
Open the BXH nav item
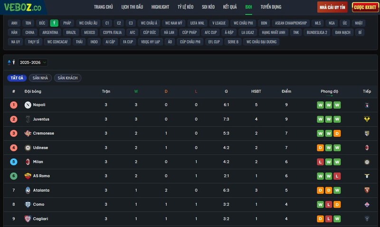248,7
